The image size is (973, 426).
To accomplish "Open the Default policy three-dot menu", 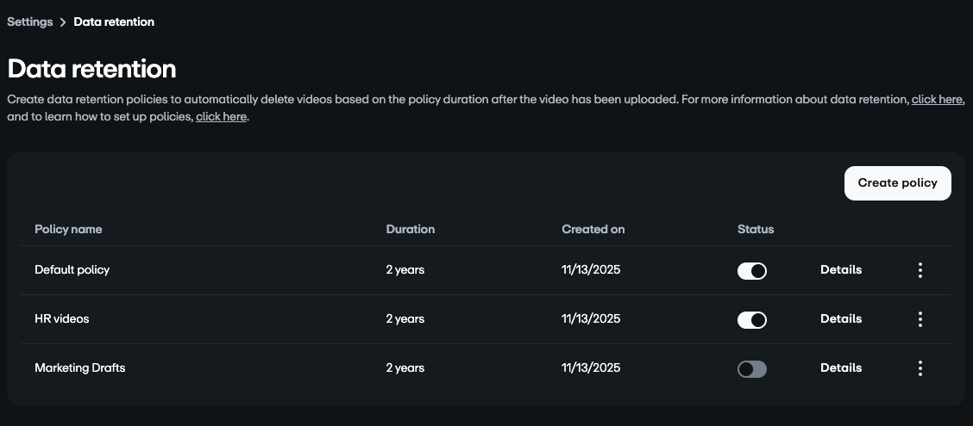I will tap(920, 270).
